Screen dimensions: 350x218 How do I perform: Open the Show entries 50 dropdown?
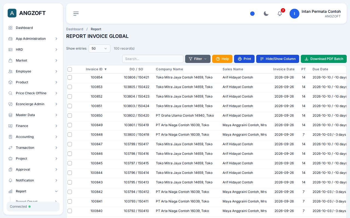(100, 49)
